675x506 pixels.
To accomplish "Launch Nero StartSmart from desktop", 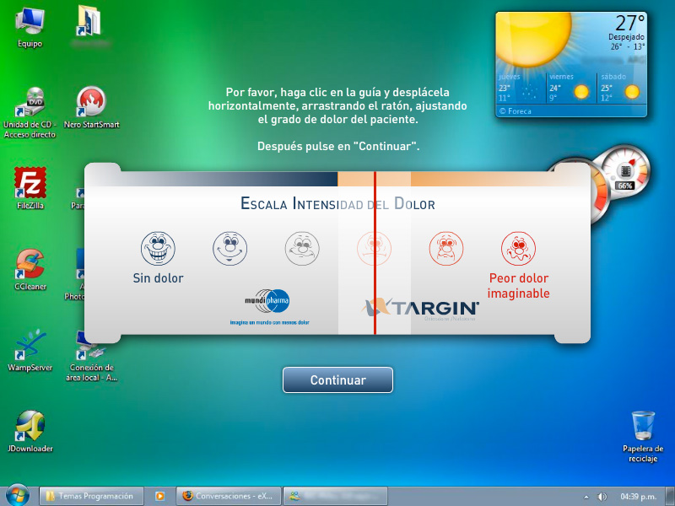I will tap(90, 102).
